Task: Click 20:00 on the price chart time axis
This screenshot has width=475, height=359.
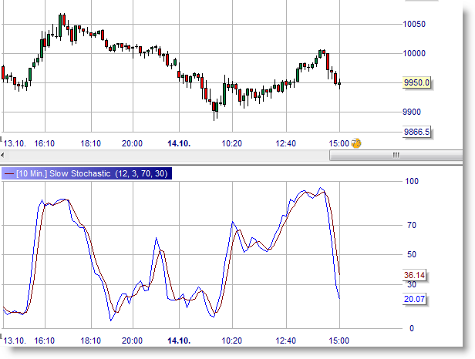Action: pos(132,143)
